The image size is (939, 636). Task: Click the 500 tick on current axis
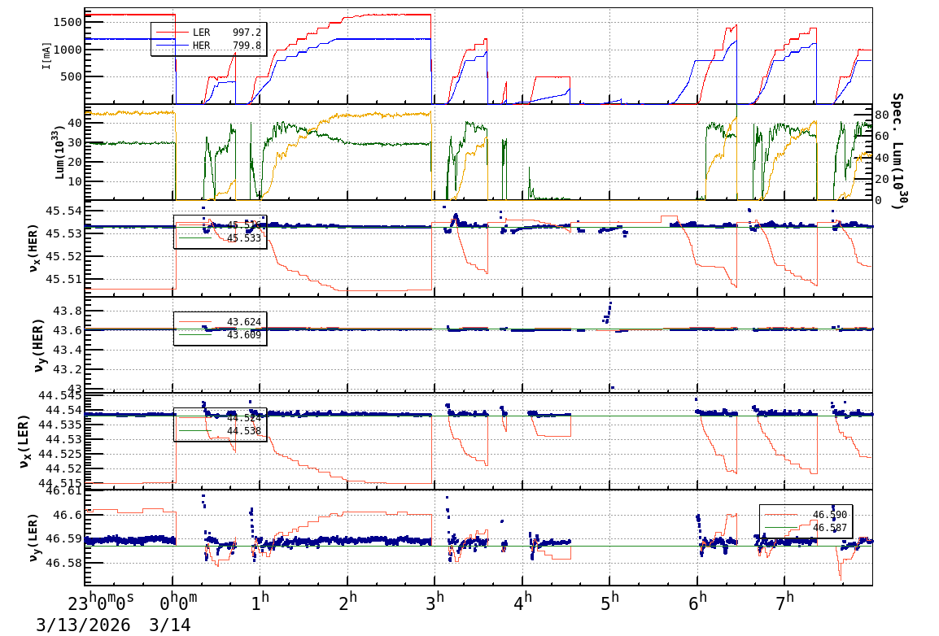(x=71, y=76)
